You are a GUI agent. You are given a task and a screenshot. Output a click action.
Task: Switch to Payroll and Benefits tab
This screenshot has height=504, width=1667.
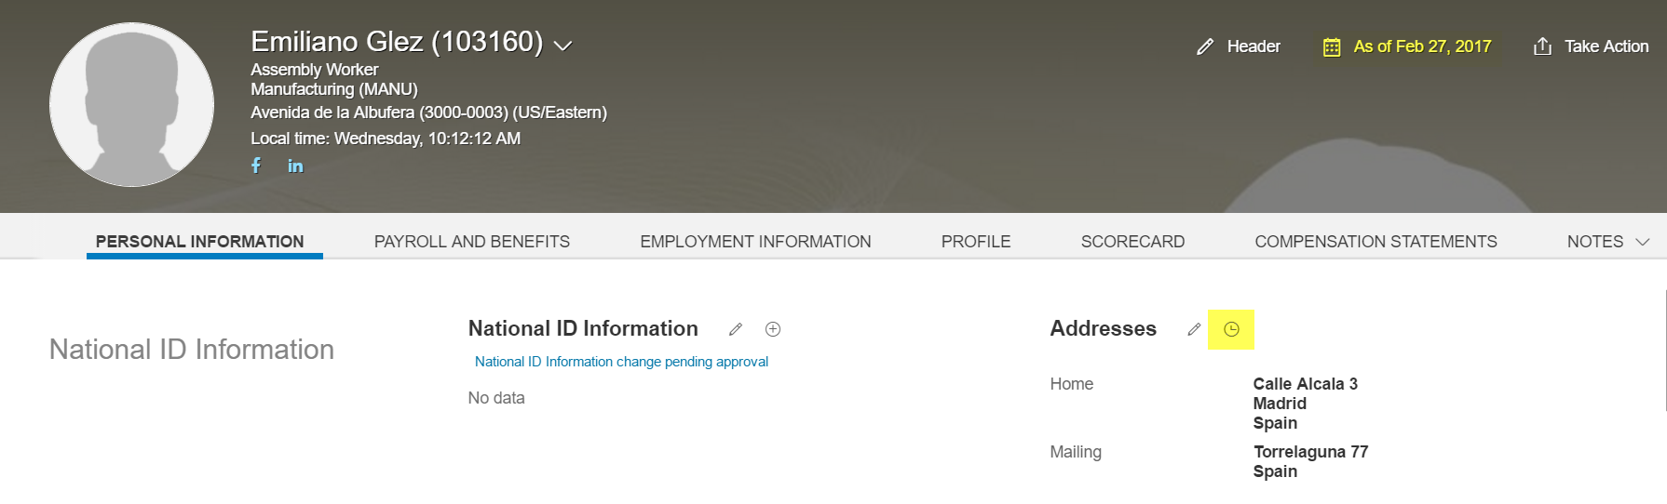(x=472, y=242)
